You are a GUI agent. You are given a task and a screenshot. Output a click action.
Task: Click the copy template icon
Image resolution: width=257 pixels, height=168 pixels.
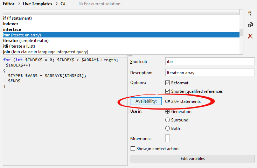[250, 25]
